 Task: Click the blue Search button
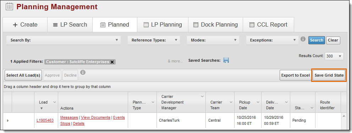pos(317,40)
